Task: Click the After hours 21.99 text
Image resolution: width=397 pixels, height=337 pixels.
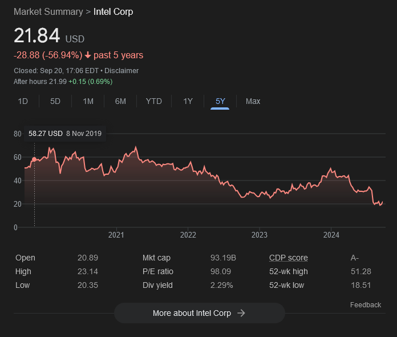Action: coord(40,82)
